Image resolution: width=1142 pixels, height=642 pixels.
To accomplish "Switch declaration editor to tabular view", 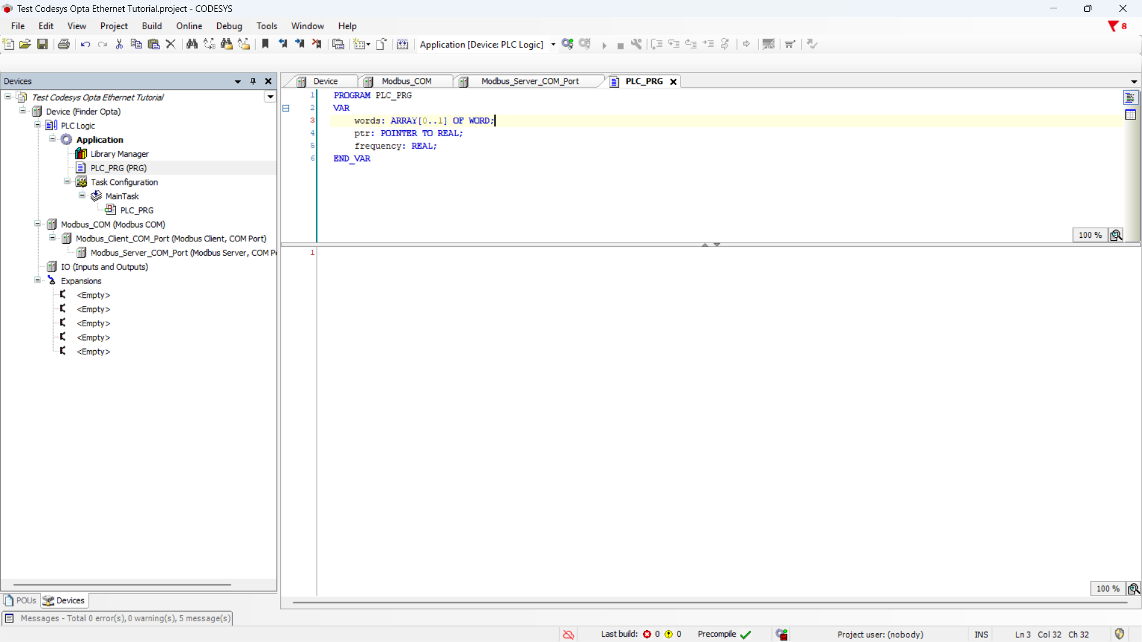I will [x=1131, y=115].
